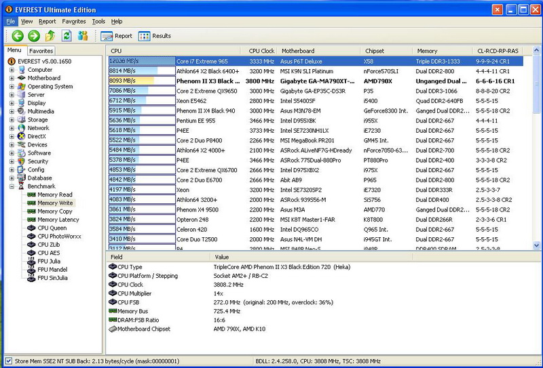Generate a Report from toolbar
543x368 pixels.
116,36
